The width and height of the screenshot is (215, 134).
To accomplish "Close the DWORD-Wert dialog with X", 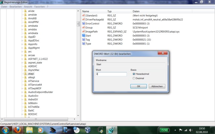I will [x=163, y=53].
